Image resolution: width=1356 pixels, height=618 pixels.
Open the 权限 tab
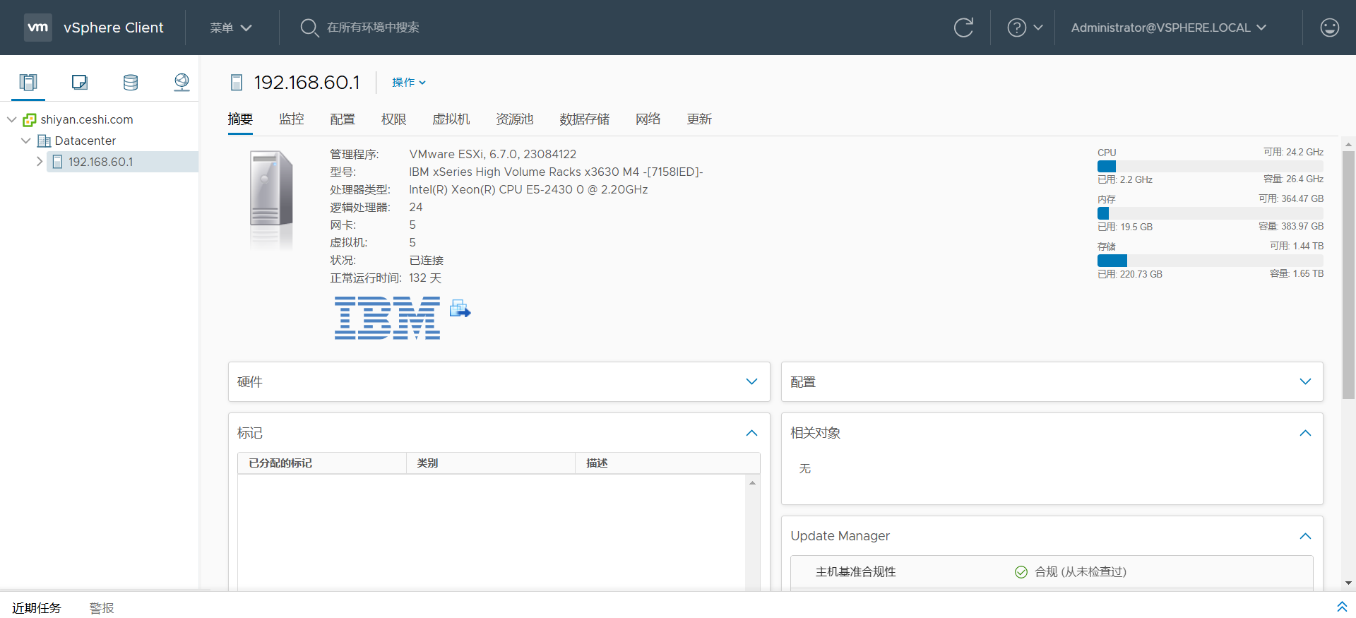pos(393,119)
